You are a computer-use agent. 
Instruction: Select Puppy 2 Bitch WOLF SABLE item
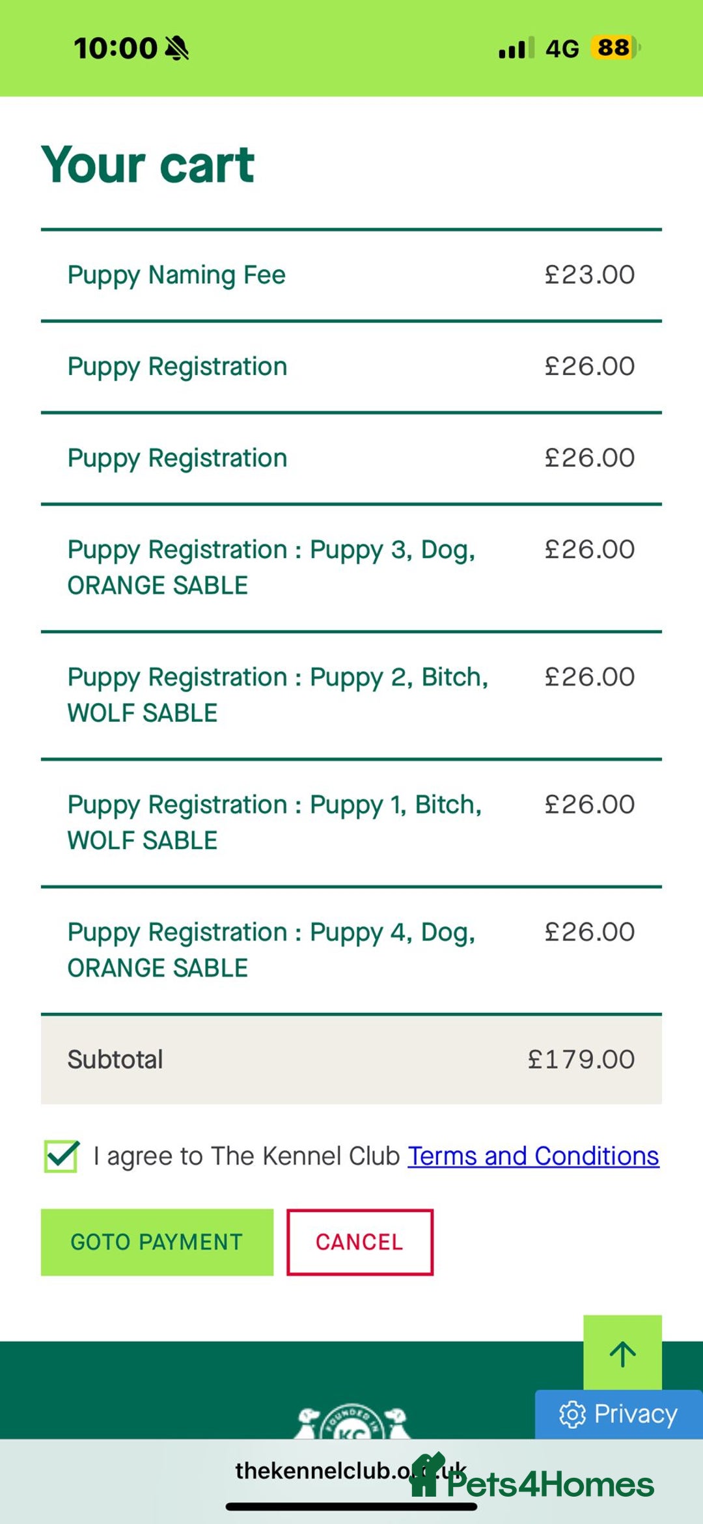(x=351, y=695)
